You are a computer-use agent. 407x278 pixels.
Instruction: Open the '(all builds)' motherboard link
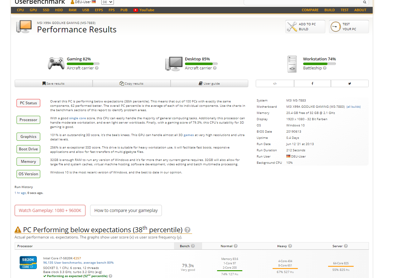coord(353,107)
